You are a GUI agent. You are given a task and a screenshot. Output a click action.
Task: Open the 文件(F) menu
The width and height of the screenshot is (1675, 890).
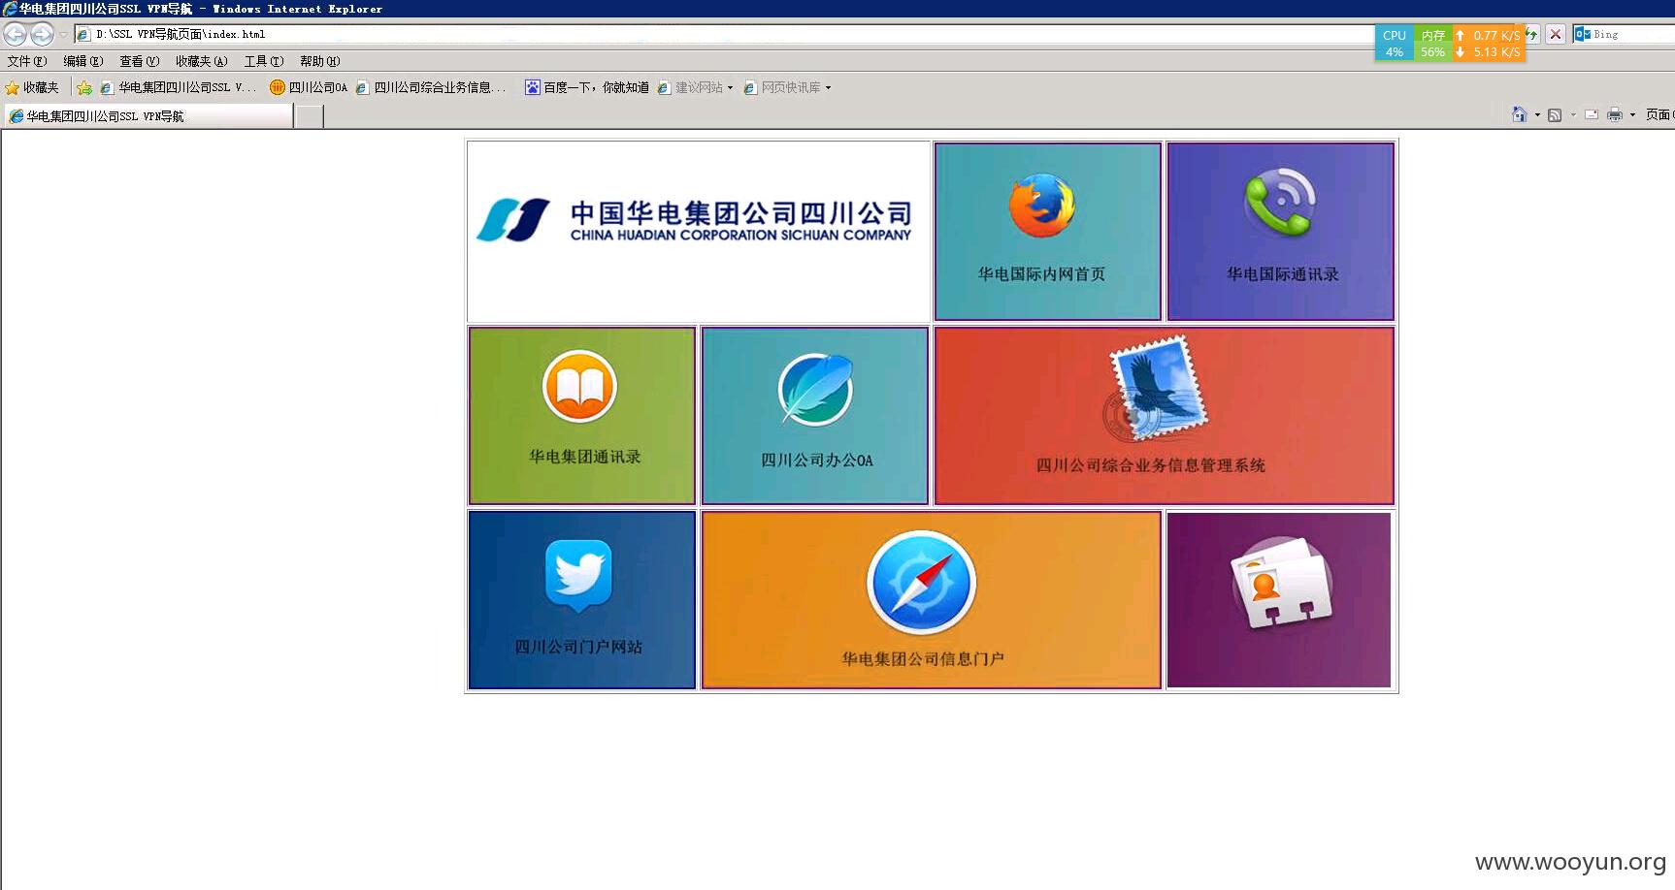pos(27,61)
